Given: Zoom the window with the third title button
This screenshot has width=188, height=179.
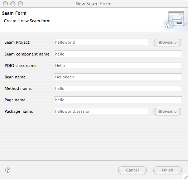Looking at the screenshot, I should click(x=20, y=4).
